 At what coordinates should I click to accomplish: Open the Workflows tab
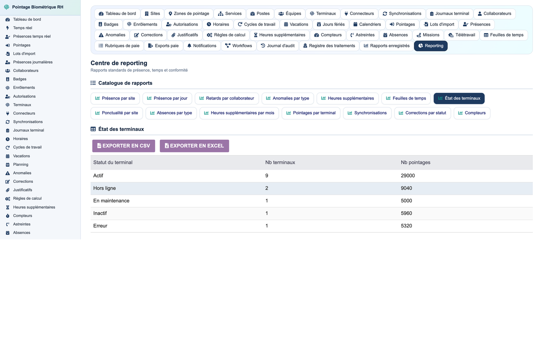(239, 46)
